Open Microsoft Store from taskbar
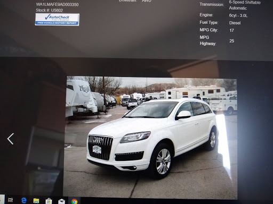 [x=49, y=201]
